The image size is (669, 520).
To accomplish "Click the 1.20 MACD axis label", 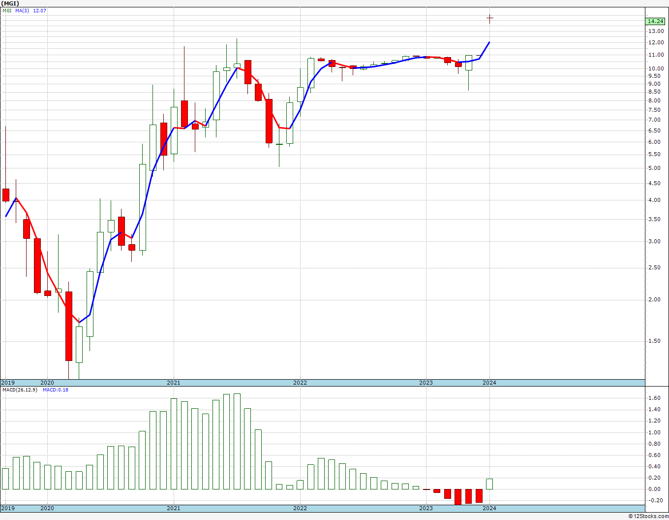I will tap(654, 421).
